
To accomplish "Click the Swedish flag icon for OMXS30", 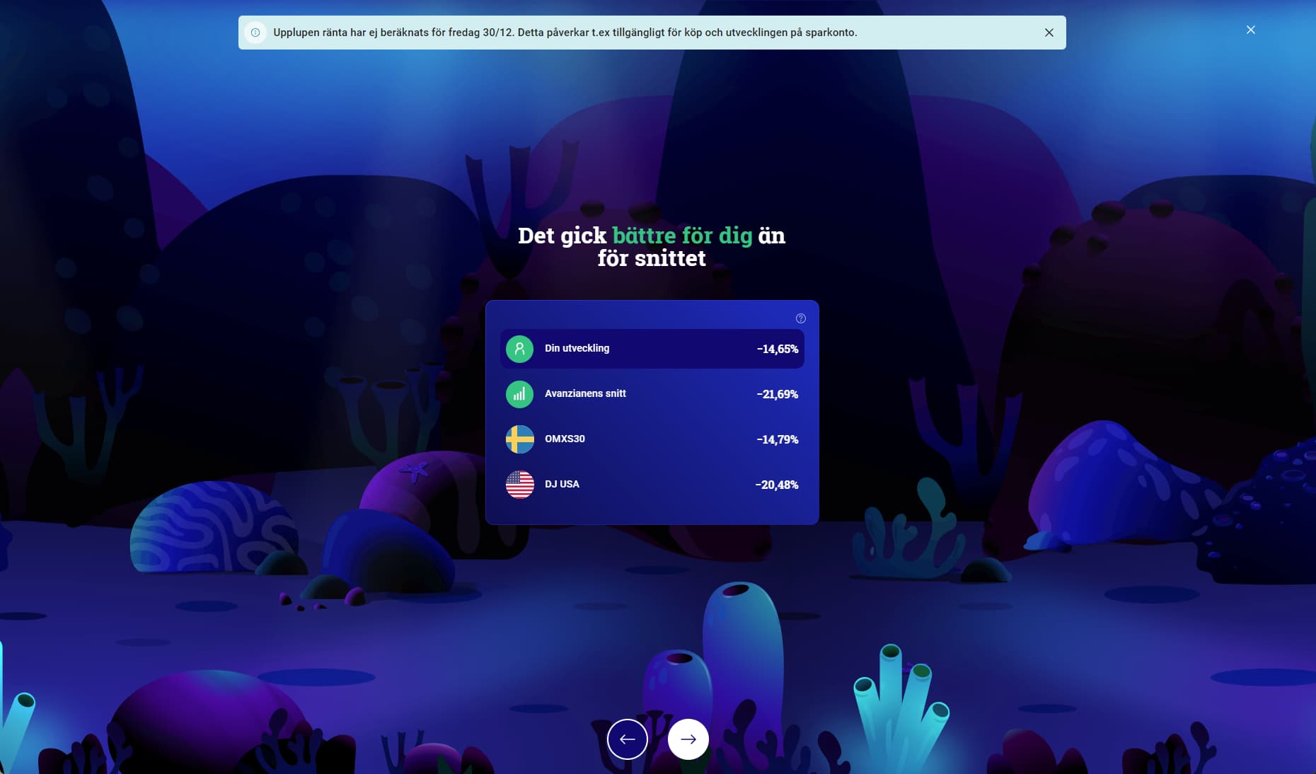I will click(519, 439).
